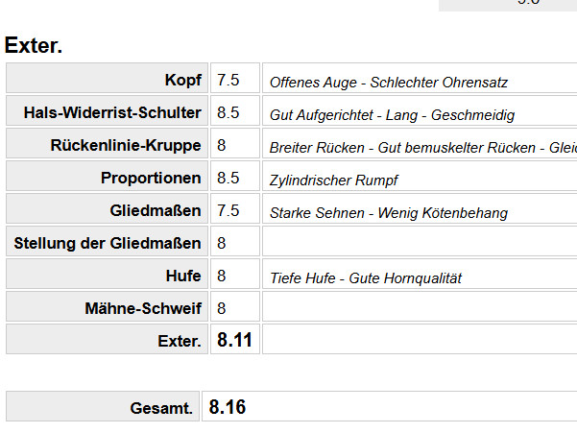Click the 'Starke Sehnen - Wenig Kötenbehang' comment
Viewport: 577px width, 433px height.
click(388, 213)
